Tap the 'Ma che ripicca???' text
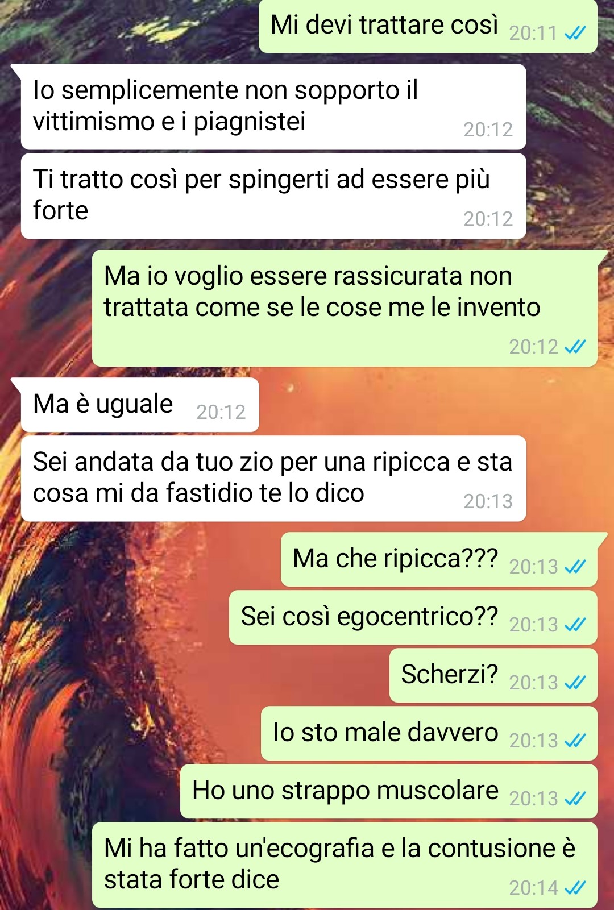The image size is (614, 910). (395, 559)
